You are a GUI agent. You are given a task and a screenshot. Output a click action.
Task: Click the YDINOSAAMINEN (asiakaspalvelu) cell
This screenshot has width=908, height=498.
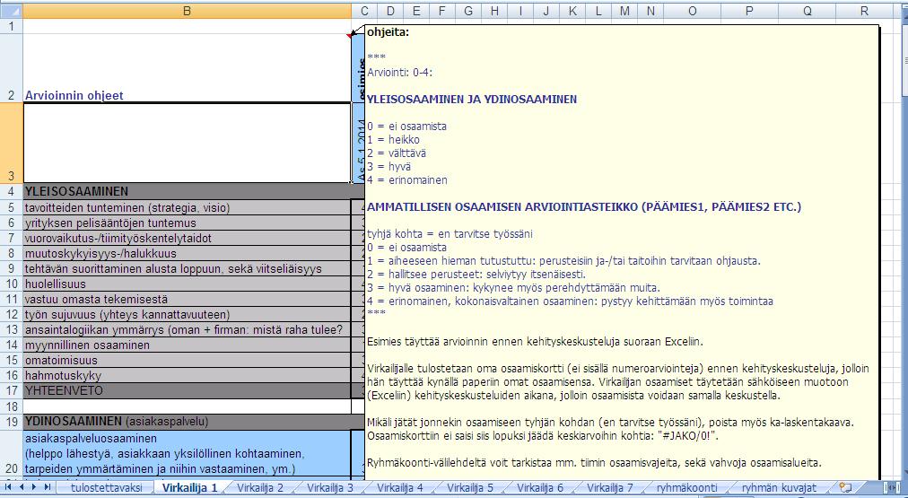tap(187, 422)
